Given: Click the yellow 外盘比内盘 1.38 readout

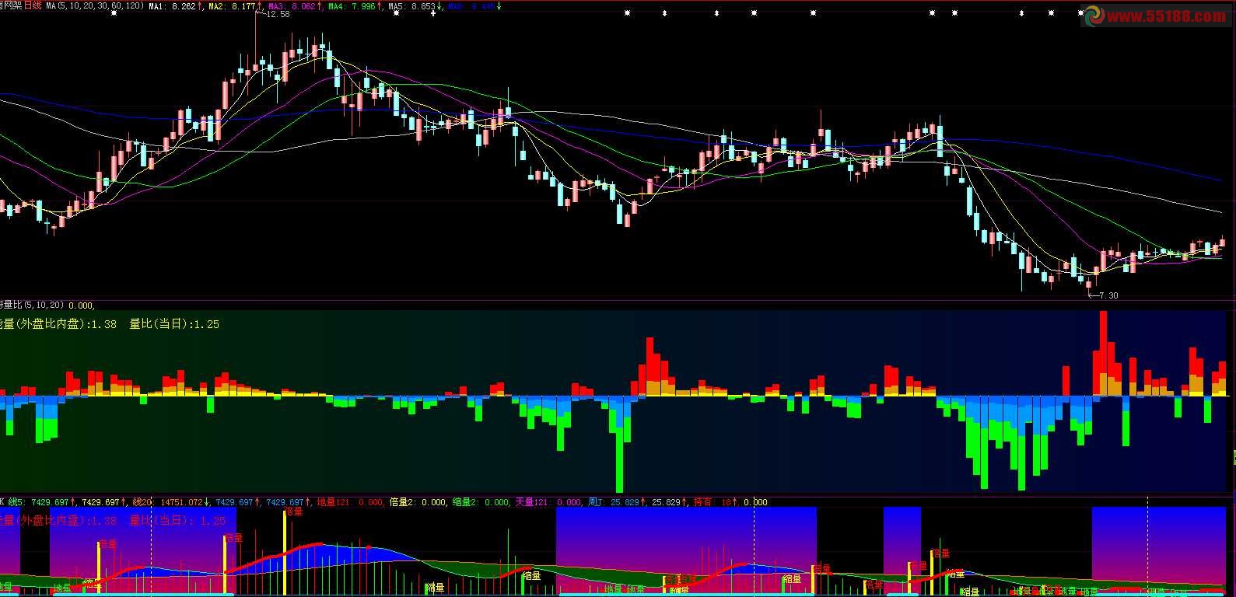Looking at the screenshot, I should [x=58, y=324].
